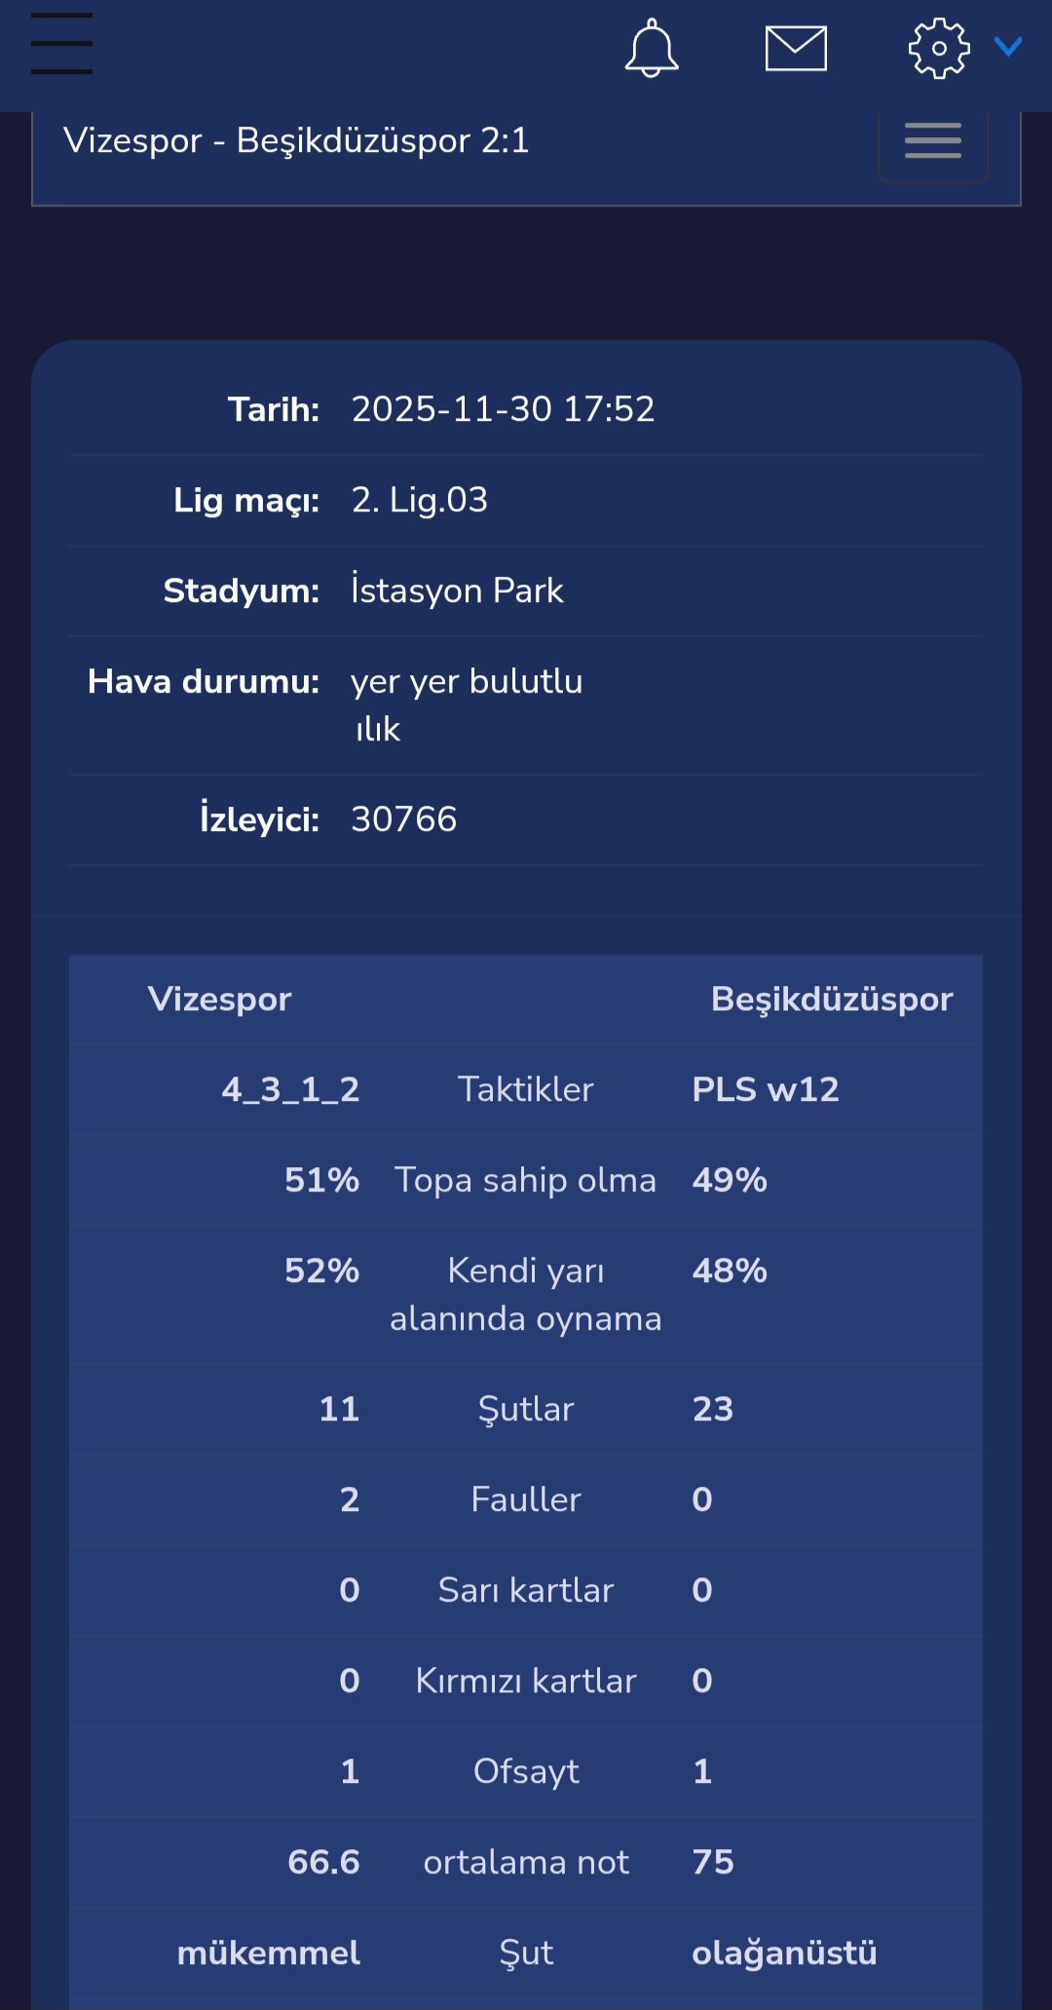Expand the blue chevron next to settings
Image resolution: width=1052 pixels, height=2010 pixels.
(x=1008, y=47)
